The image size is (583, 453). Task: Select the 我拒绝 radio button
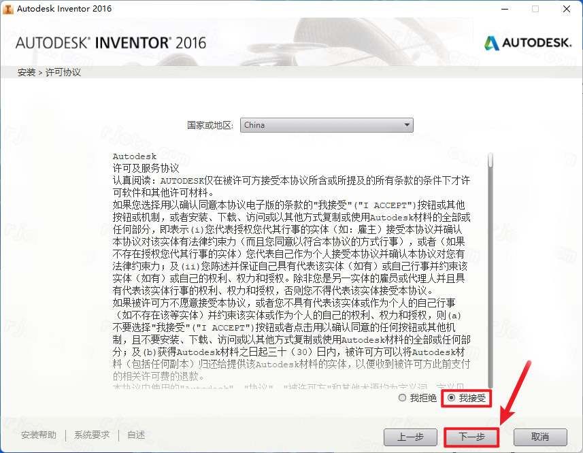click(402, 398)
